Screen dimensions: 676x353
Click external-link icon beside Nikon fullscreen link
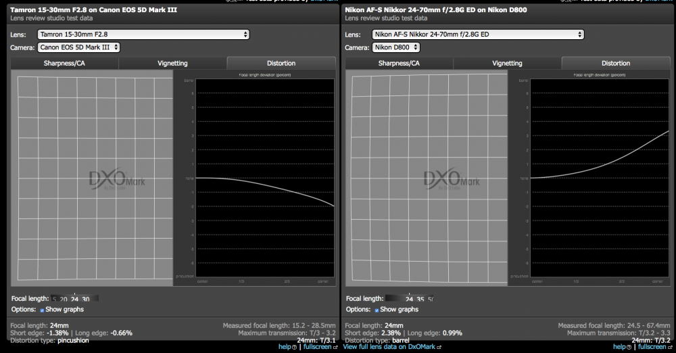[669, 347]
